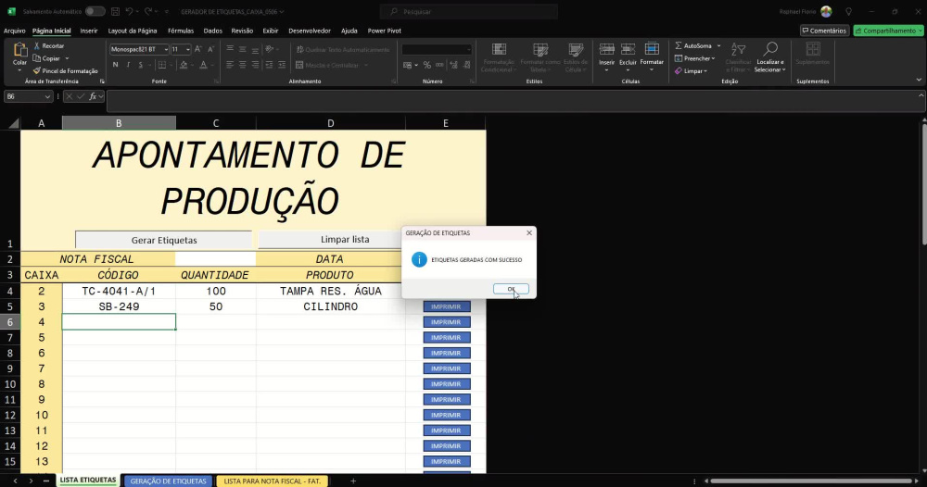This screenshot has height=487, width=927.
Task: Switch to the Fórmulas ribbon tab
Action: point(181,31)
